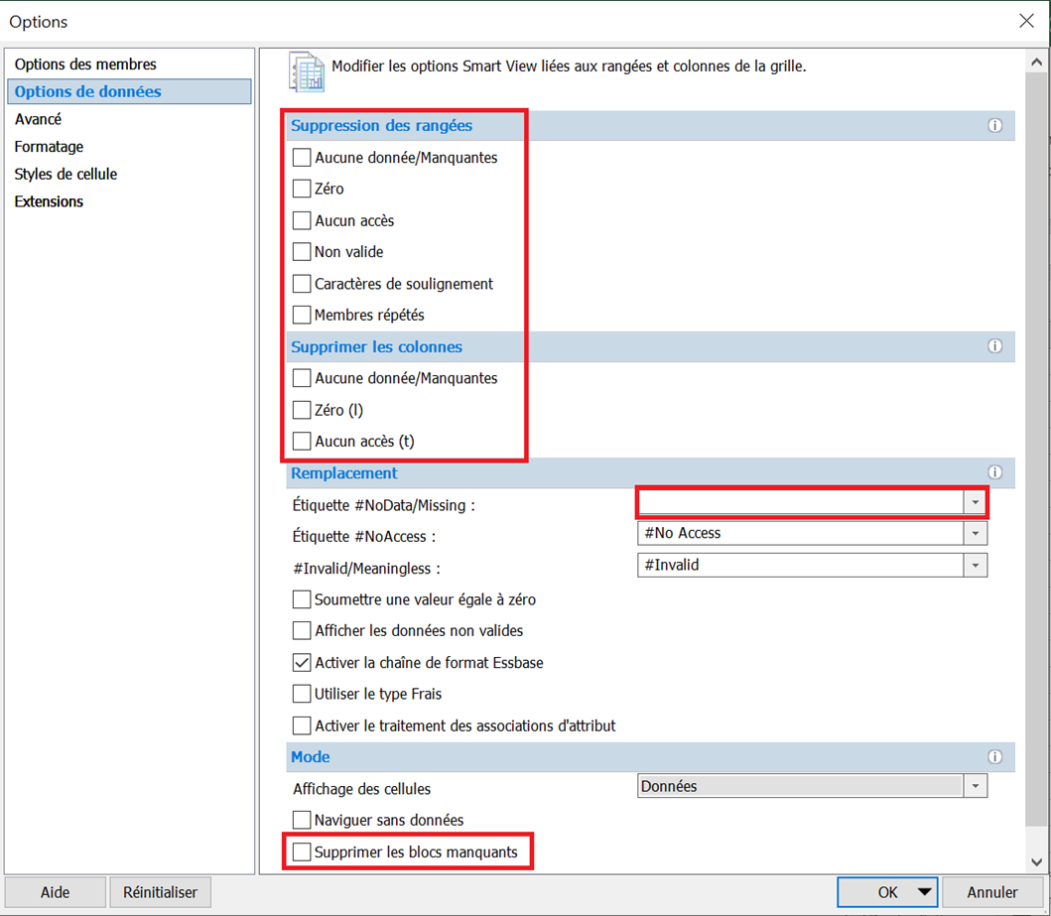Click info icon in Remplacement header
This screenshot has width=1051, height=916.
click(x=994, y=473)
